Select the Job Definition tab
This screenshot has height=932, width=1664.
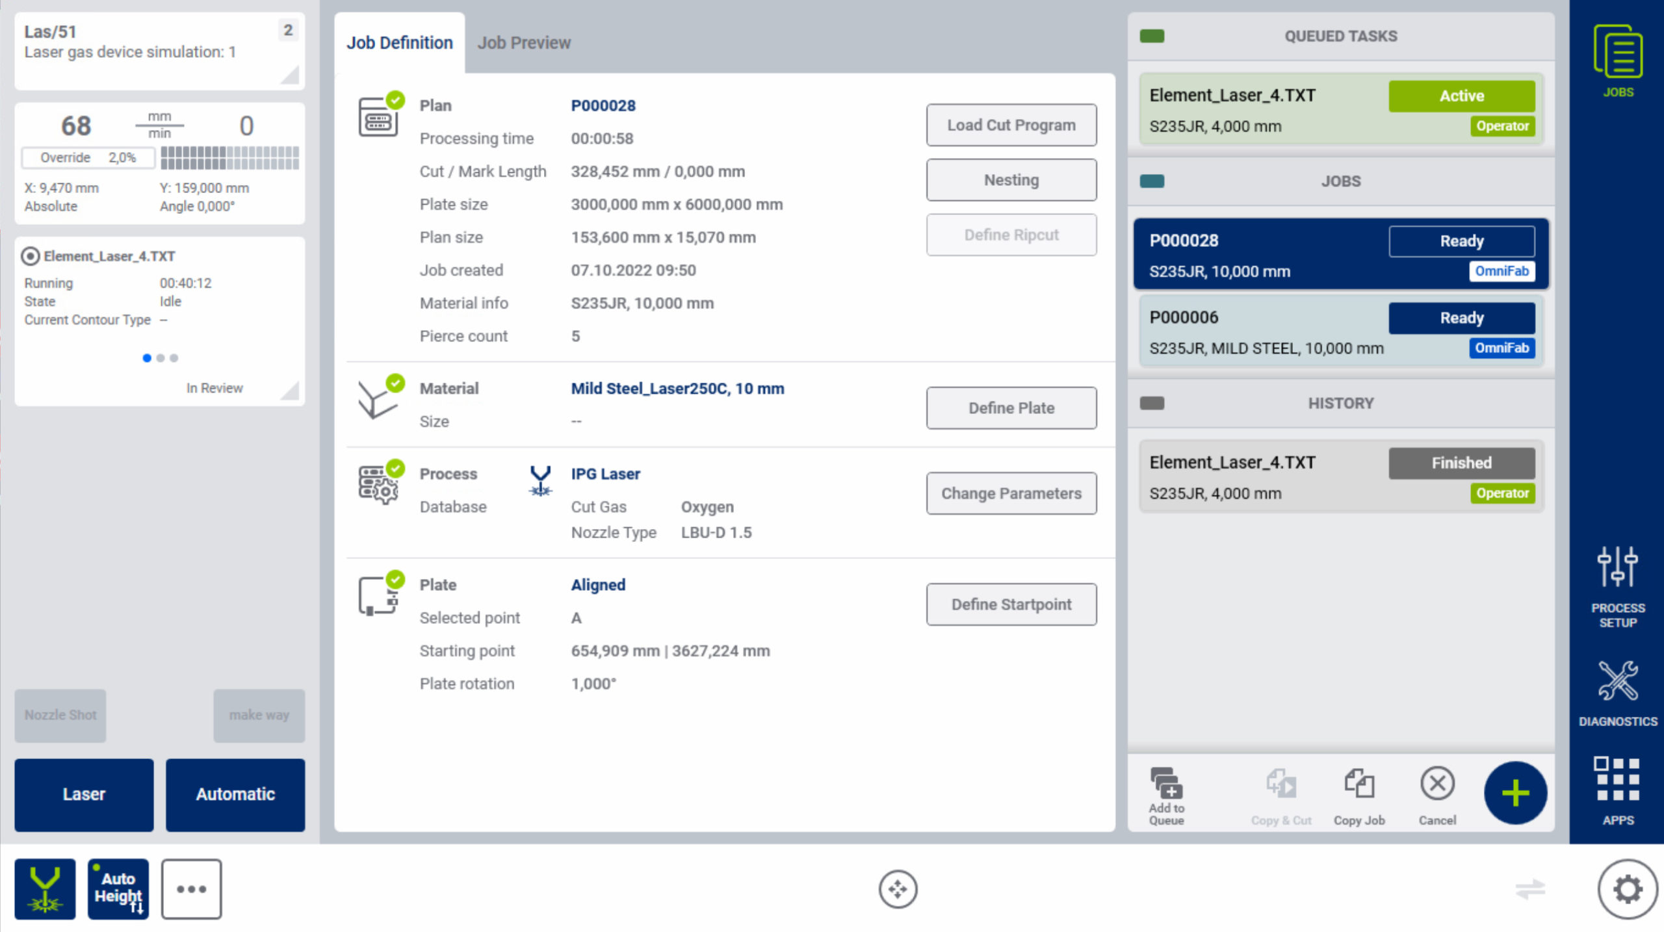point(399,43)
